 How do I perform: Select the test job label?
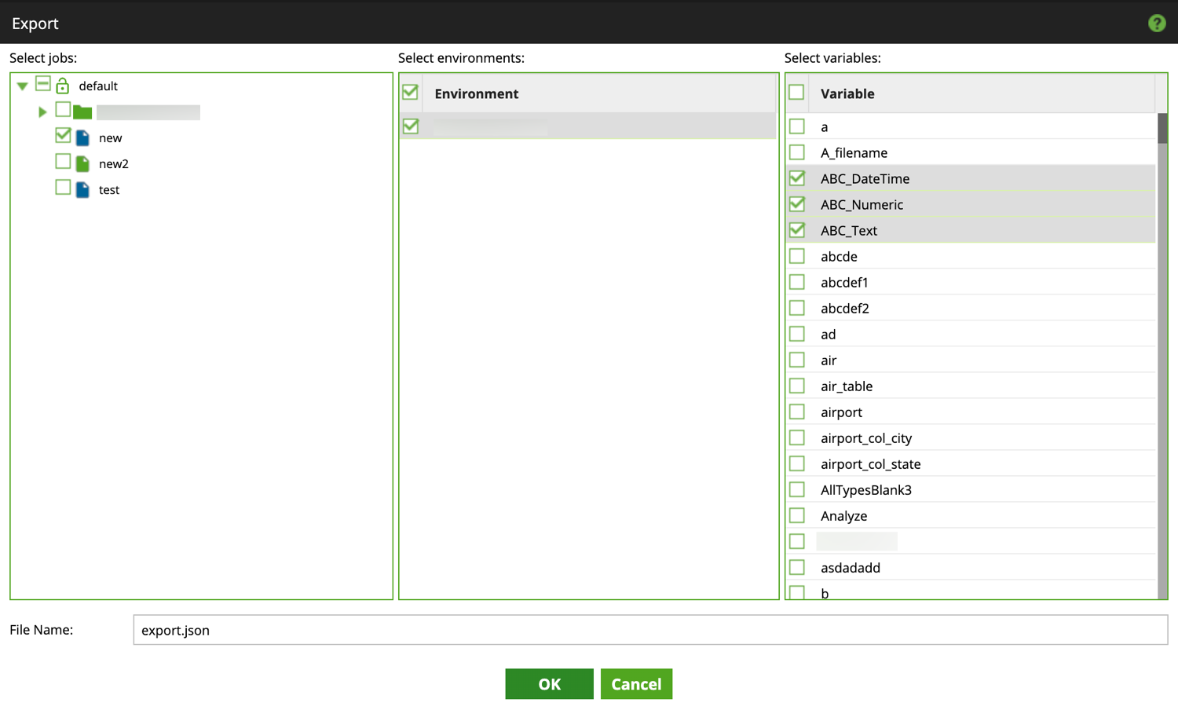[x=109, y=190]
